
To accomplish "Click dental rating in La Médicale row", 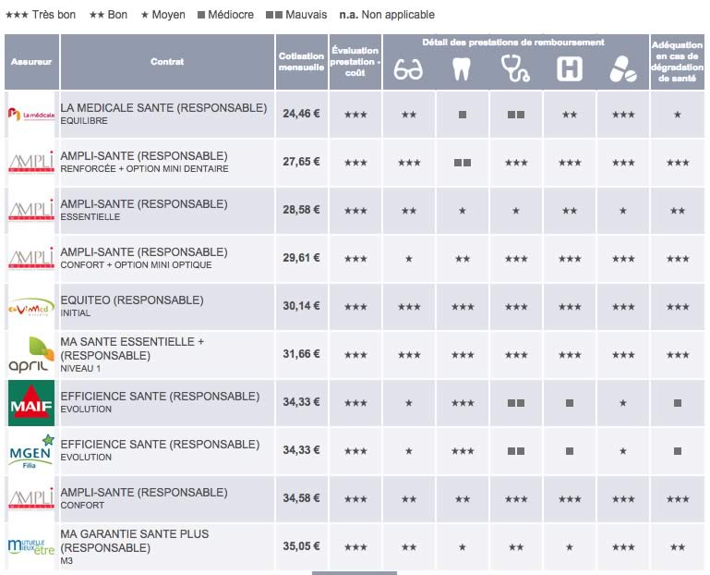I will tap(462, 115).
